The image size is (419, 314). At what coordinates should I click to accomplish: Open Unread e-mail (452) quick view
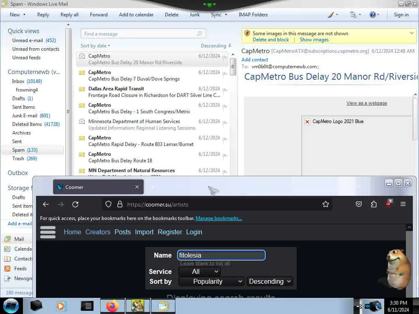(x=34, y=40)
